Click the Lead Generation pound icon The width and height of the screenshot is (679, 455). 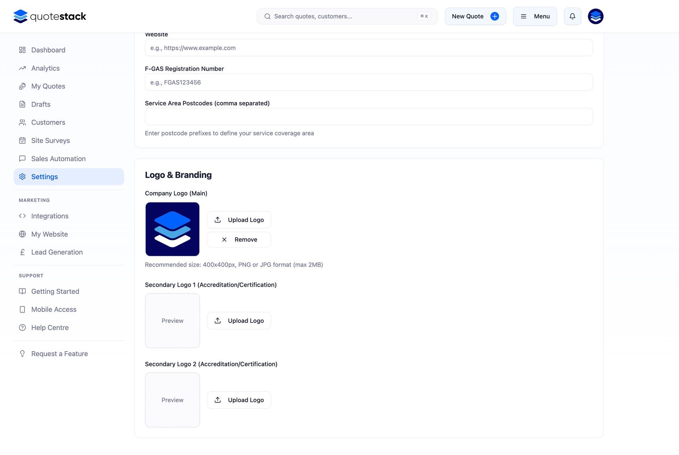tap(22, 252)
